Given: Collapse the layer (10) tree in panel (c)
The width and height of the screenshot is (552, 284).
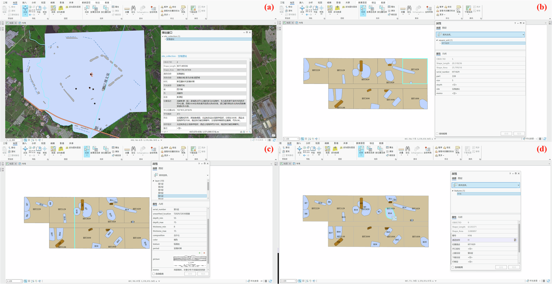Looking at the screenshot, I should tap(154, 181).
